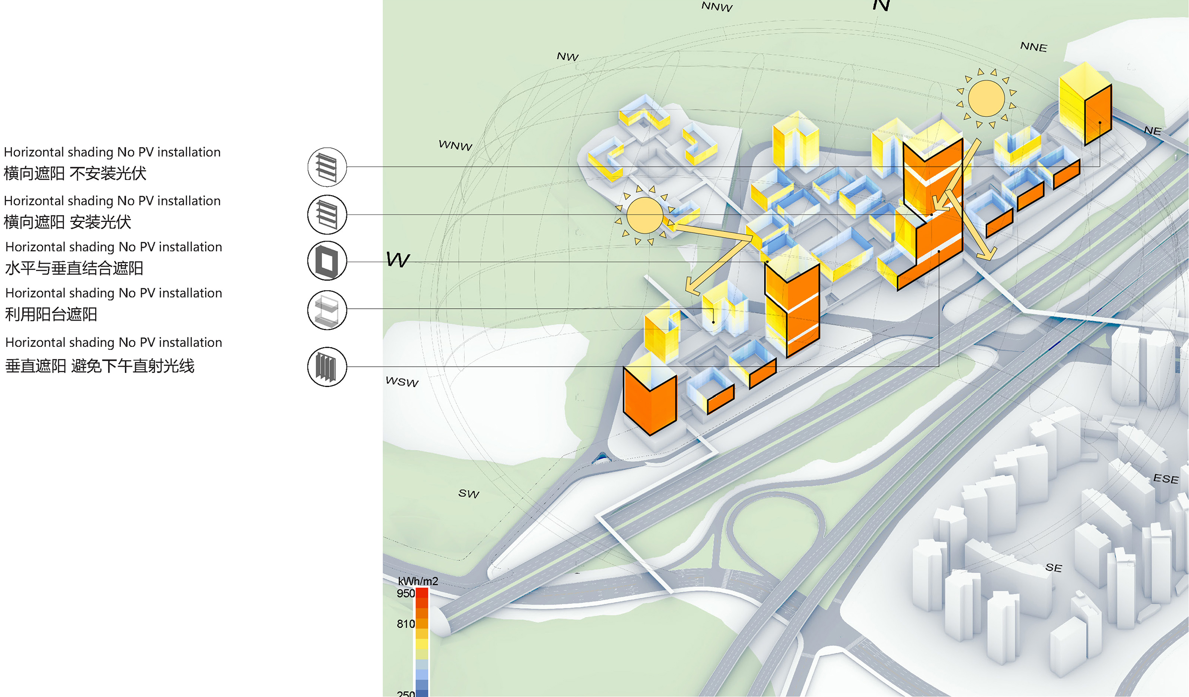Click the text 横向遮阳 安装光伏
Screen dimensions: 1189x697
click(67, 222)
